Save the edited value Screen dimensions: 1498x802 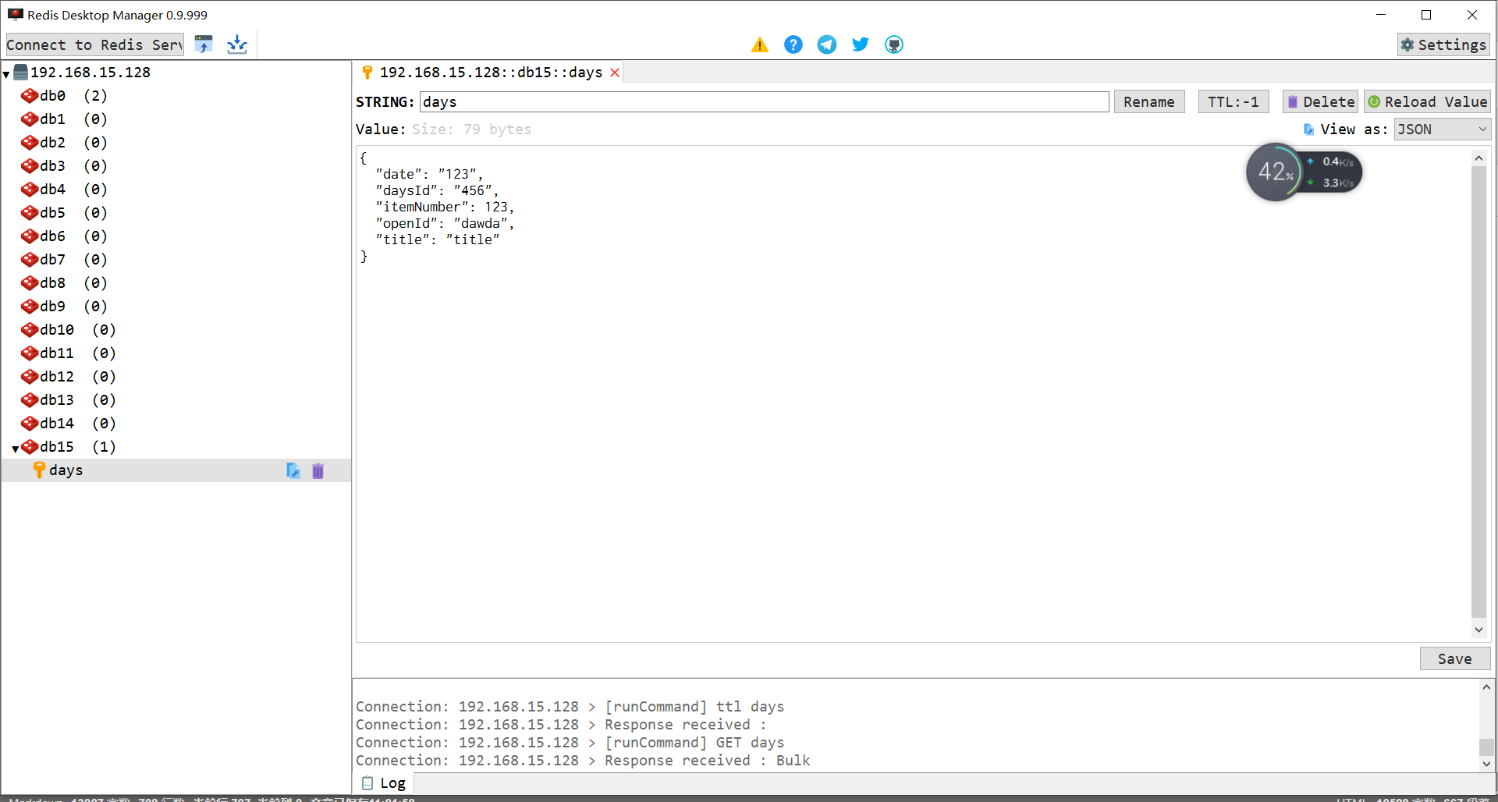1454,658
